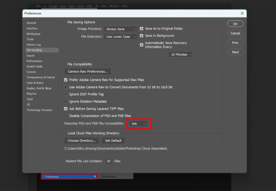Expand the File Extension dropdown

click(x=121, y=36)
